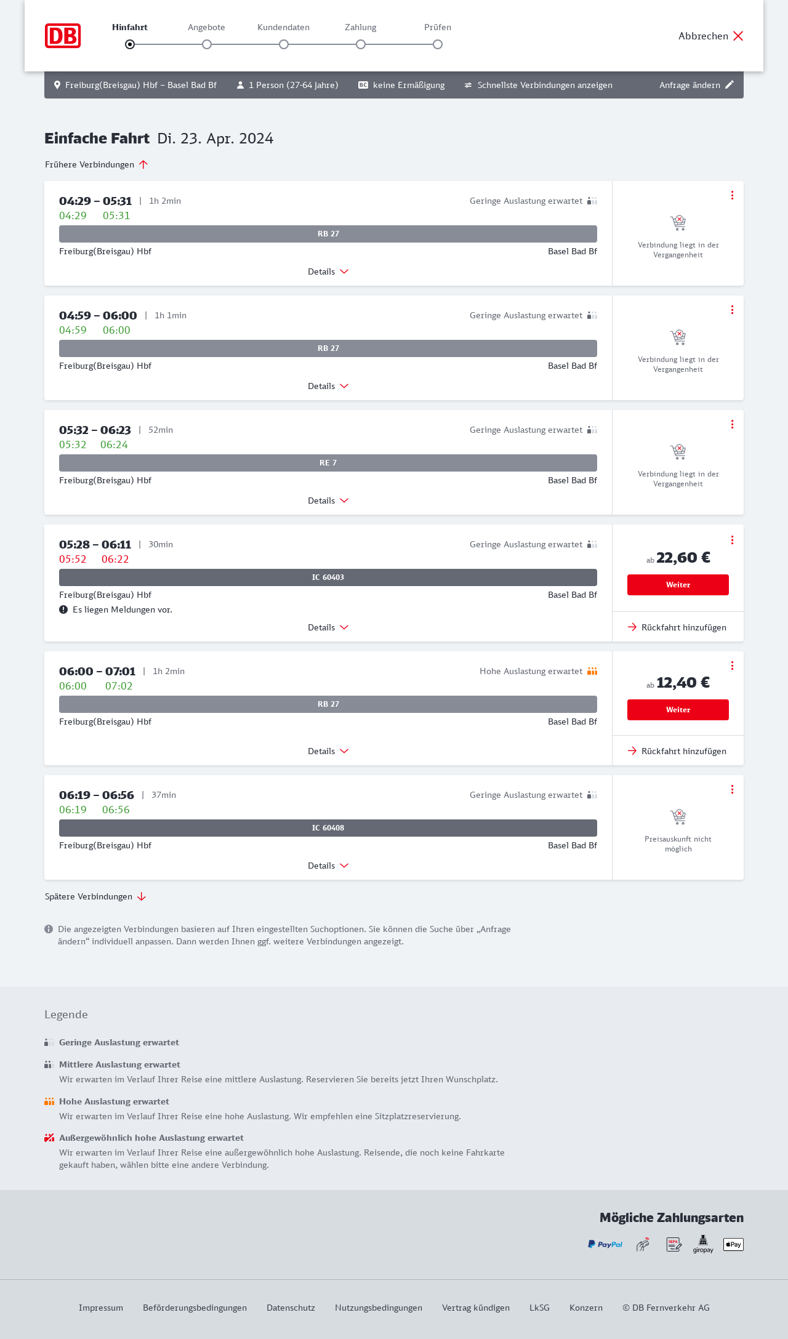Click the RE 7 train segment bar

(x=328, y=463)
